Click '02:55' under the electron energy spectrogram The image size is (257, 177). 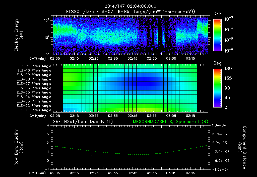(x=152, y=58)
